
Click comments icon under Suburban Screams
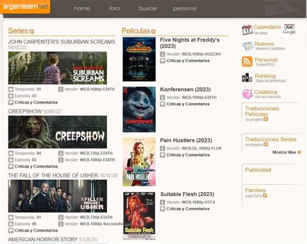point(11,102)
